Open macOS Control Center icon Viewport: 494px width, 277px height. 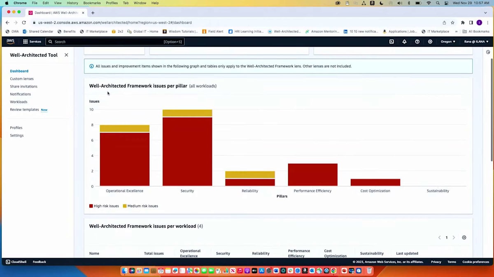click(446, 3)
